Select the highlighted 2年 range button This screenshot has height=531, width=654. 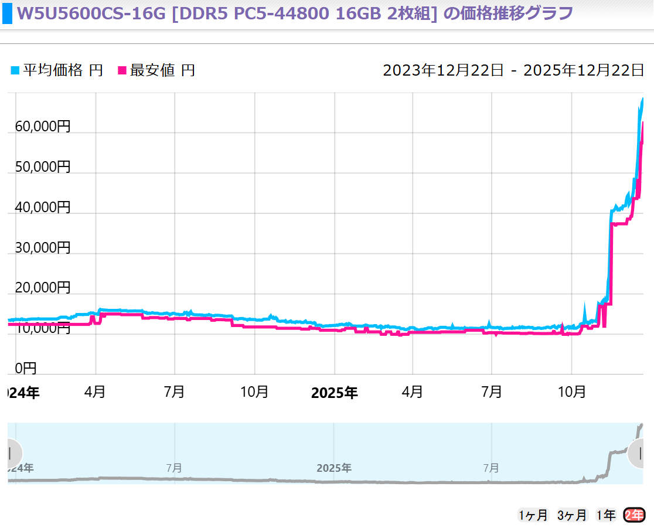click(634, 515)
